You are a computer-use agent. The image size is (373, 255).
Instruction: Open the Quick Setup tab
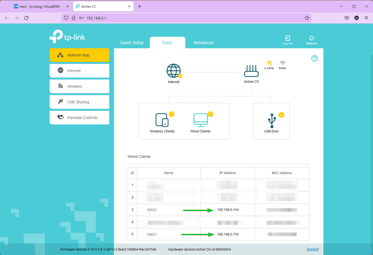(132, 42)
